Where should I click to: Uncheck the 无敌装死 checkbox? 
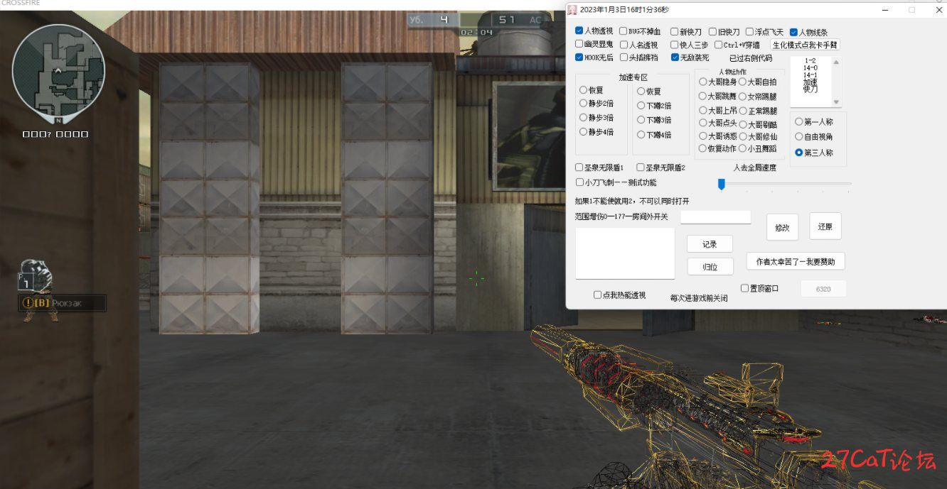coord(675,57)
